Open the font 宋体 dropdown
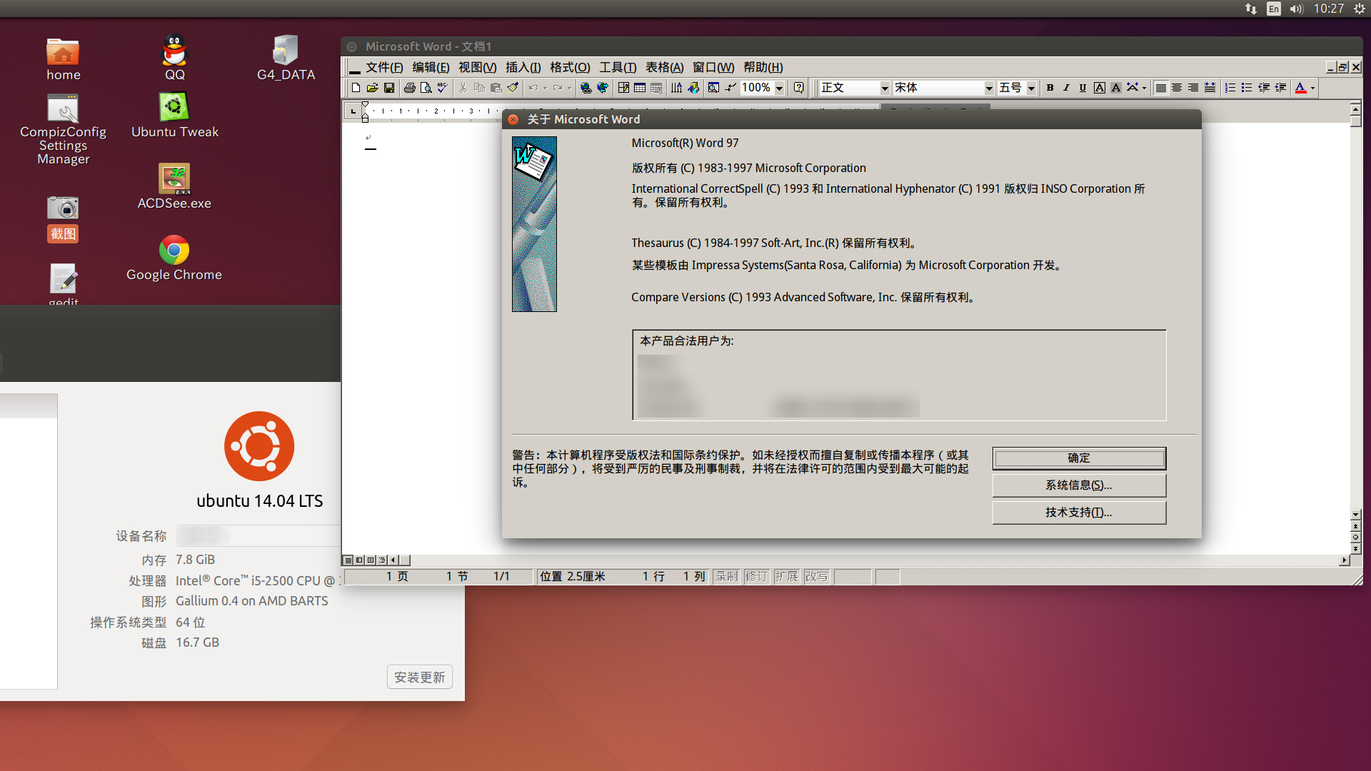This screenshot has height=771, width=1371. (x=989, y=88)
